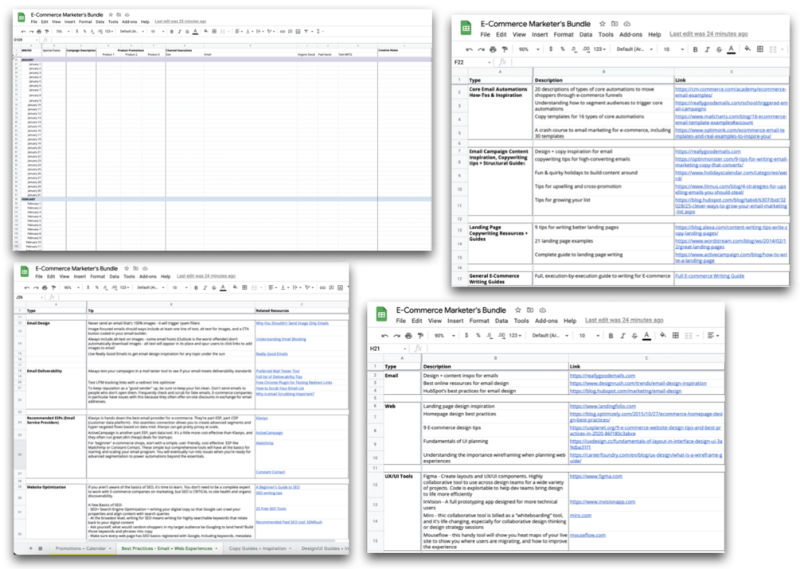This screenshot has width=800, height=569.
Task: Select Paint format in the cell H21 window
Action: [420, 336]
